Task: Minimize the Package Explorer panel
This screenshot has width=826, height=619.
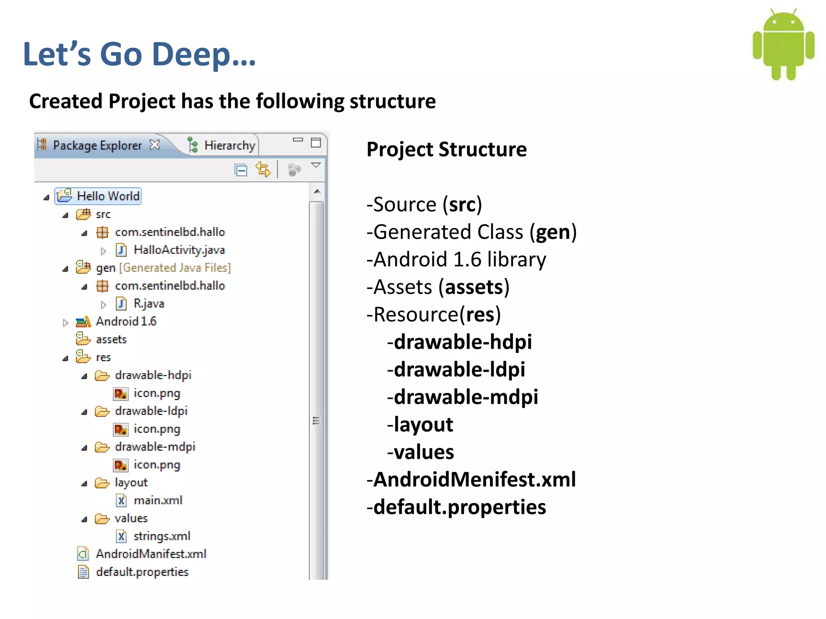Action: pos(298,140)
